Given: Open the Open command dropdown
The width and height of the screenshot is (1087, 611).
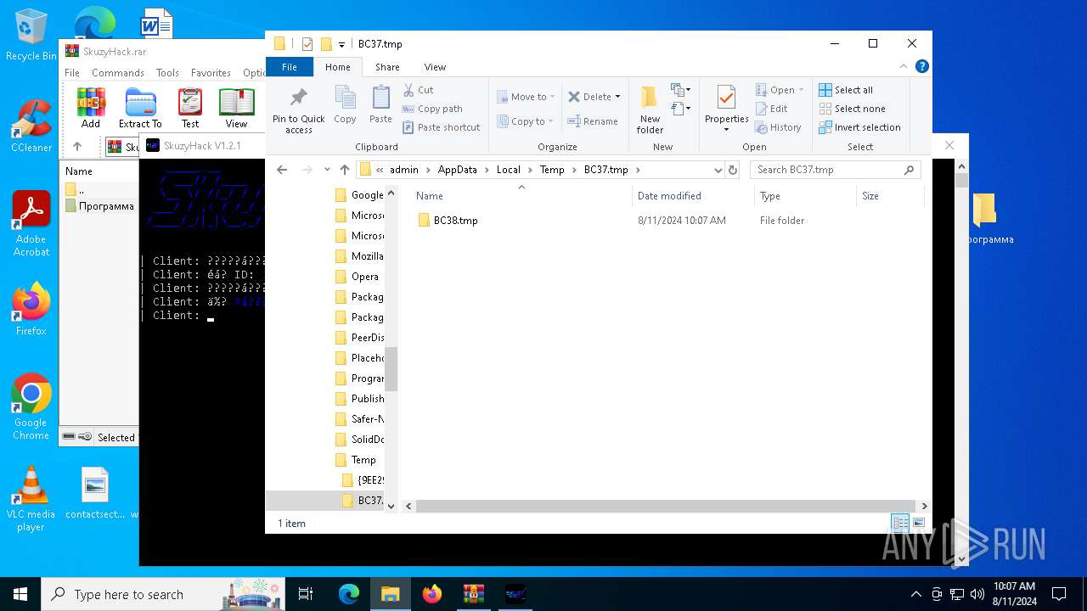Looking at the screenshot, I should pos(801,90).
